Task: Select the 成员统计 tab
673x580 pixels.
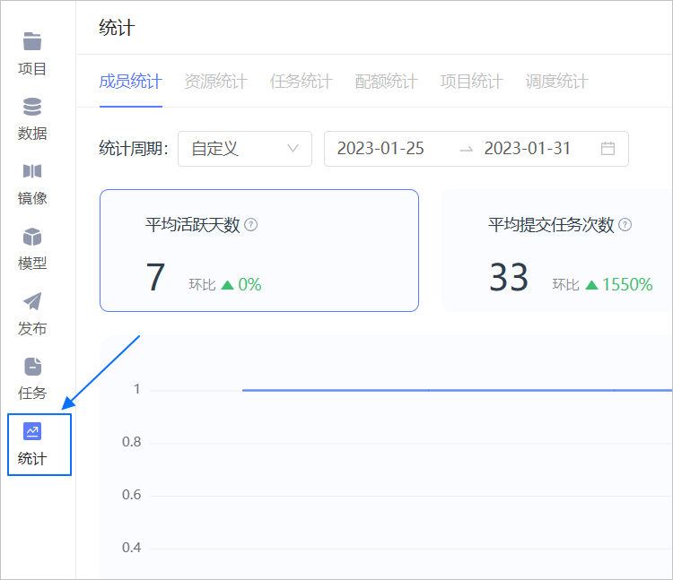Action: (x=130, y=82)
